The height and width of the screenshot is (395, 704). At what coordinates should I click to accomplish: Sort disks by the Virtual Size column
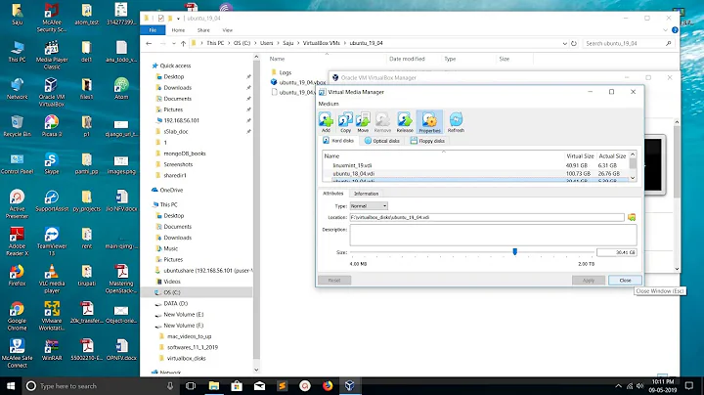580,156
